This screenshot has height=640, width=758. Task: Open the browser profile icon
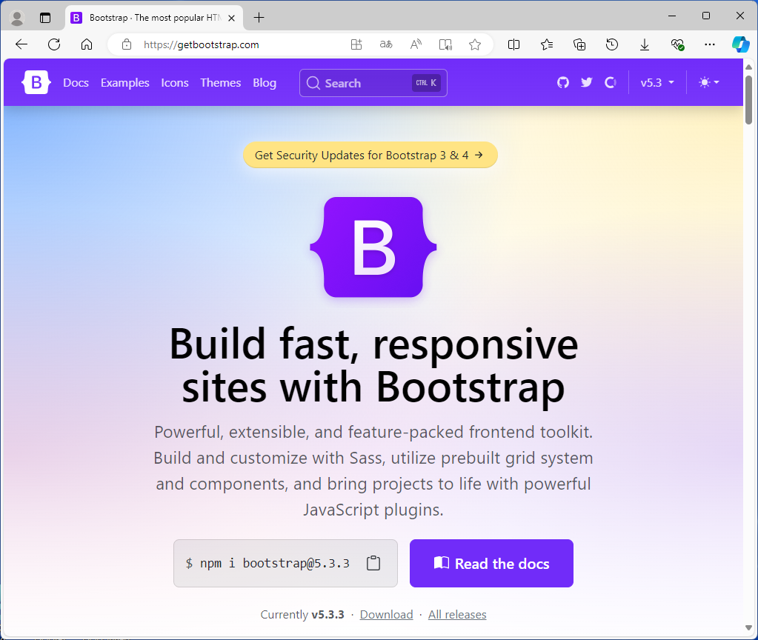17,18
